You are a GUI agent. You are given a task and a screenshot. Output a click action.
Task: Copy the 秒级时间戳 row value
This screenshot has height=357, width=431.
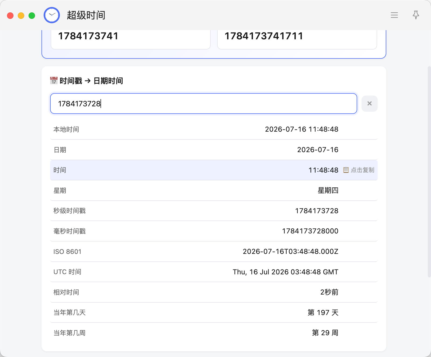pos(214,211)
